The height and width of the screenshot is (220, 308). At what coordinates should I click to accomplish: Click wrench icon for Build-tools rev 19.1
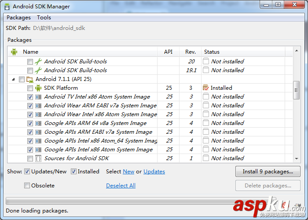38,70
